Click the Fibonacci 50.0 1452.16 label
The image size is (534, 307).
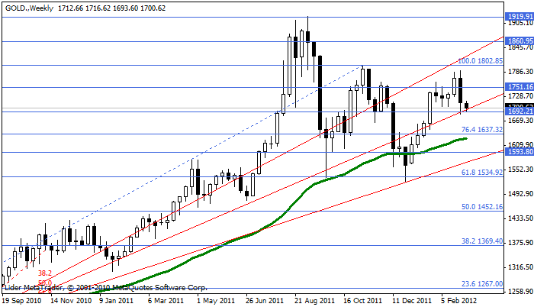[481, 207]
